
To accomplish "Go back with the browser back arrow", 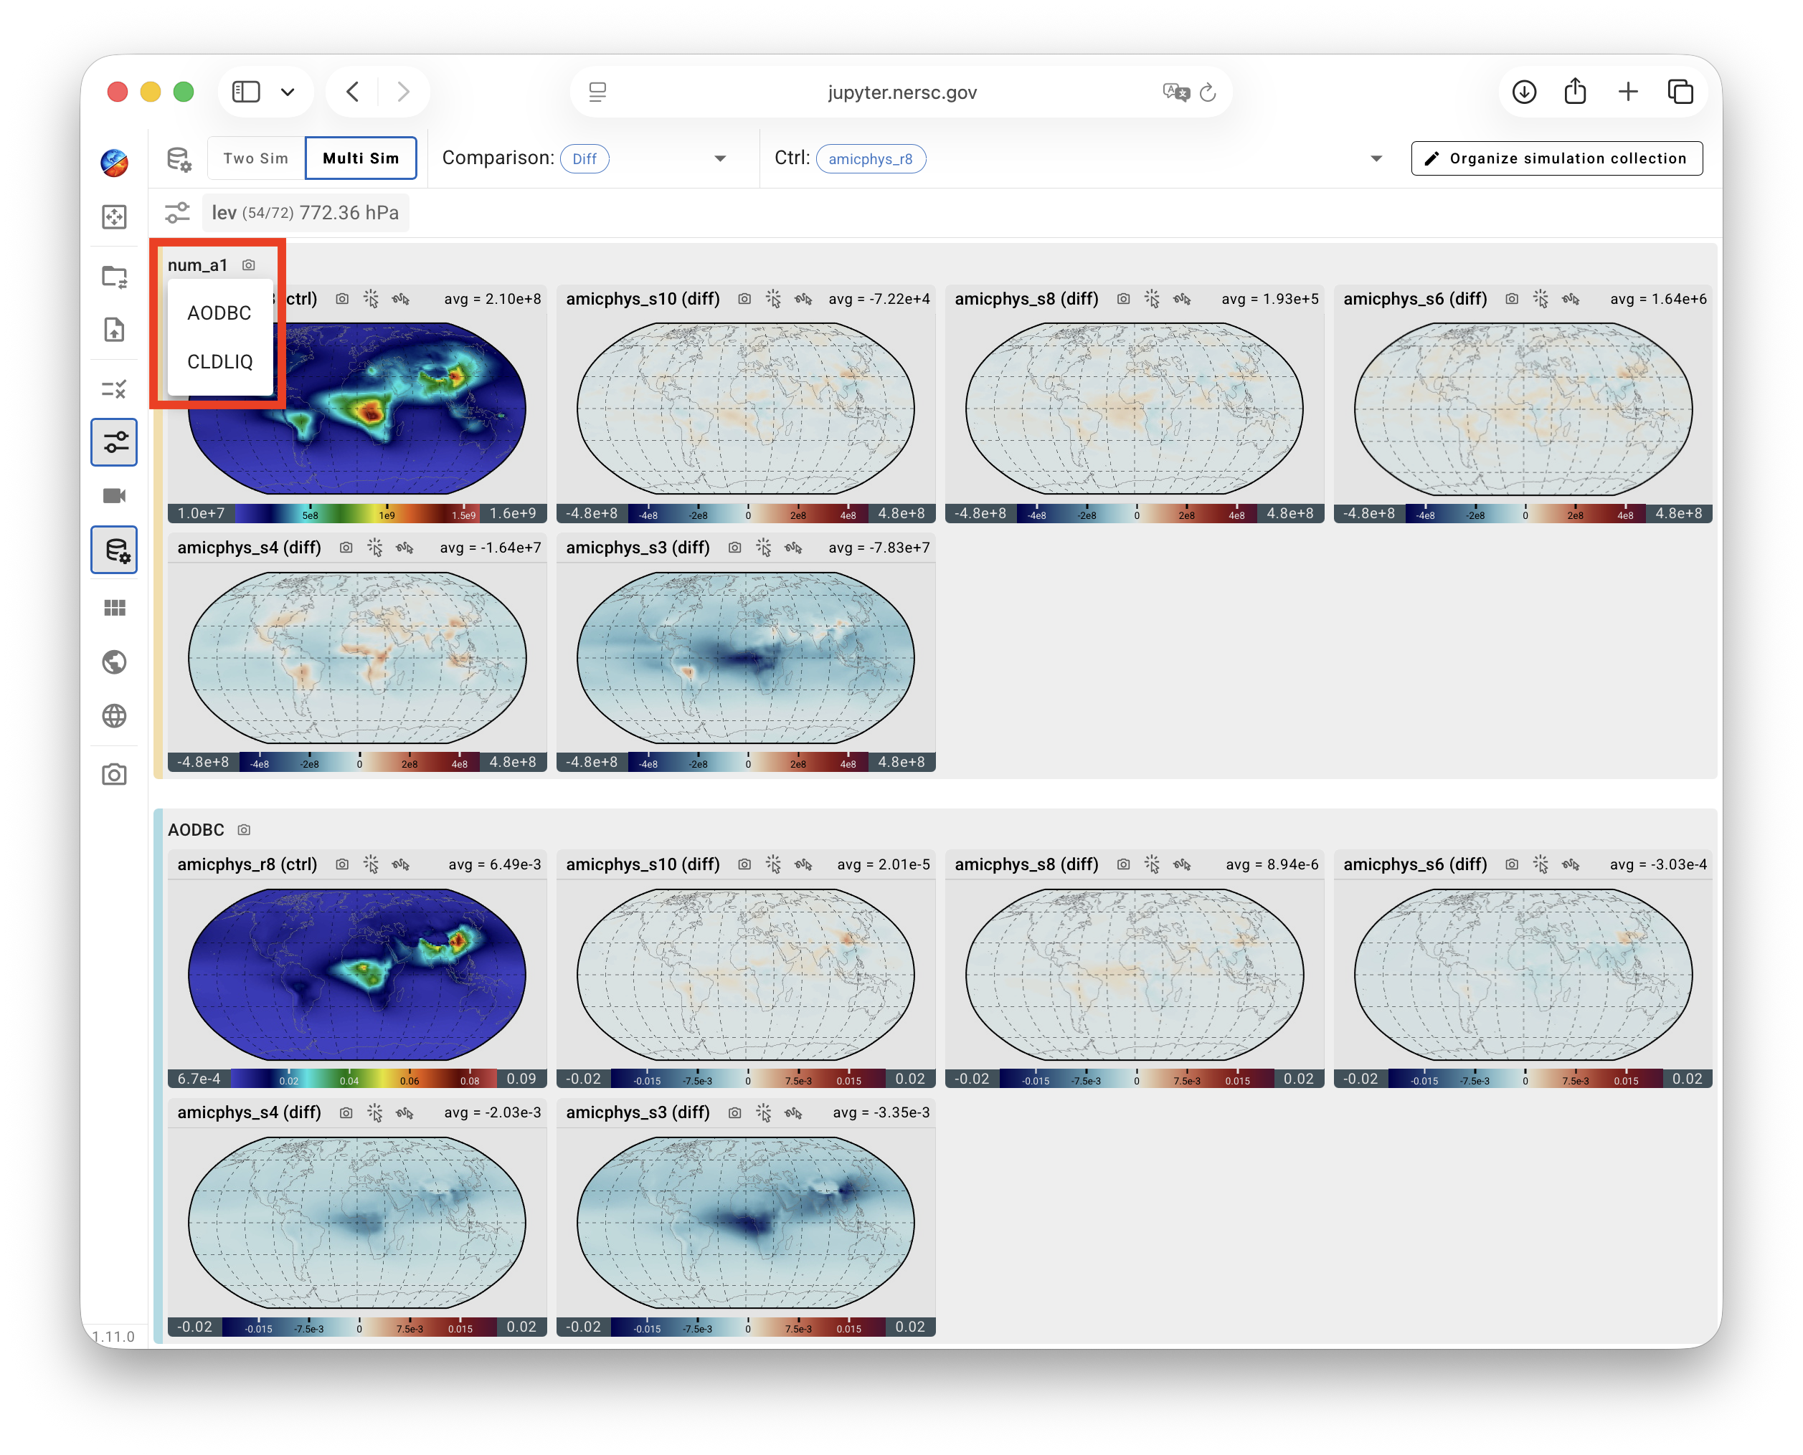I will click(x=353, y=91).
